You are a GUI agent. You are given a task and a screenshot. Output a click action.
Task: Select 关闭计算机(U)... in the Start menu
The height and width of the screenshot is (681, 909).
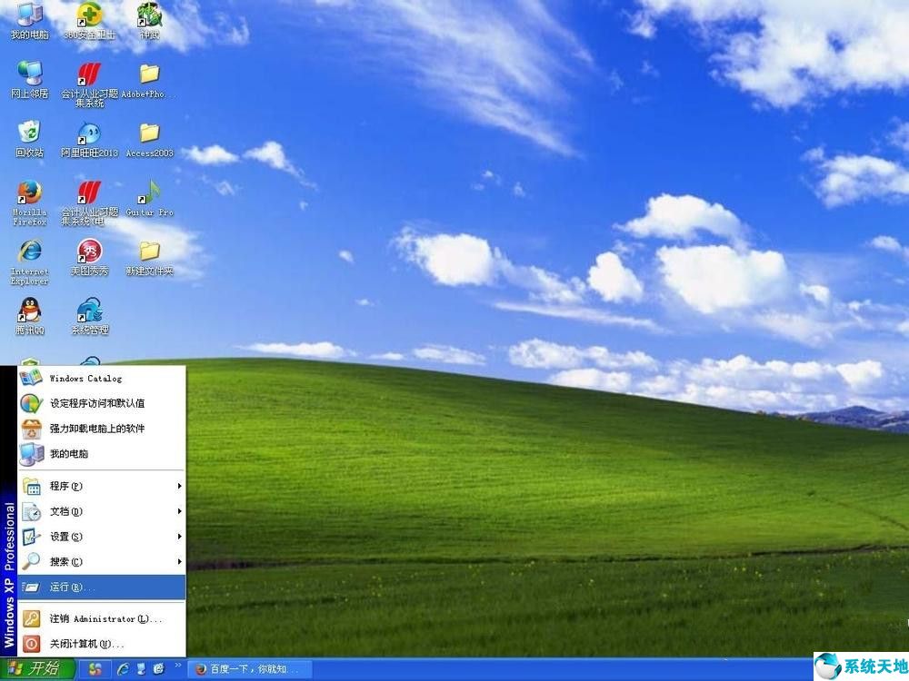[x=102, y=644]
